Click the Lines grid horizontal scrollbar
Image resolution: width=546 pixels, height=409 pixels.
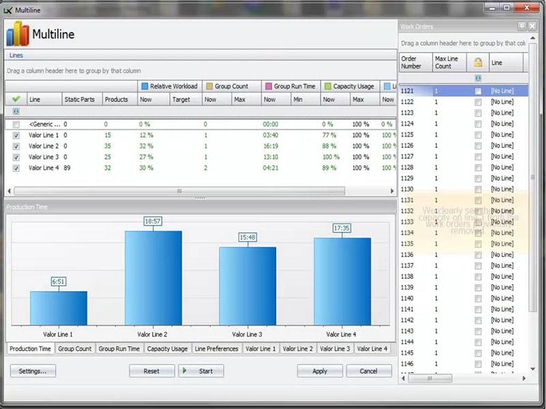coord(179,191)
